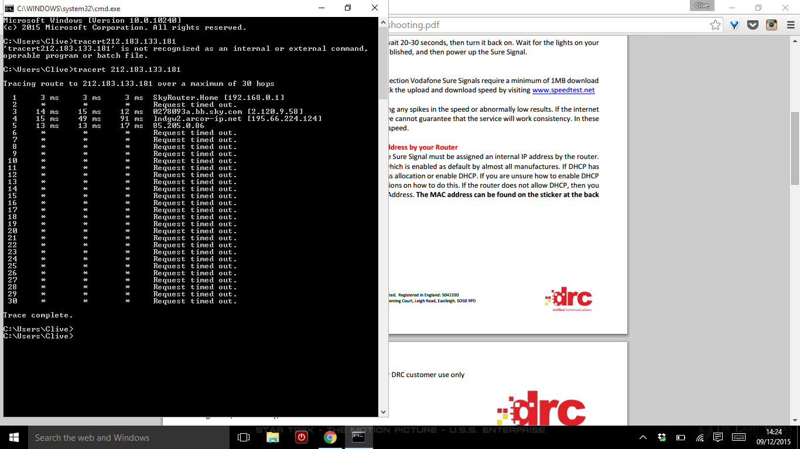Click the '0278093a.bb.sky.com [2.120.9.58]' hop line
This screenshot has height=449, width=800.
point(158,112)
